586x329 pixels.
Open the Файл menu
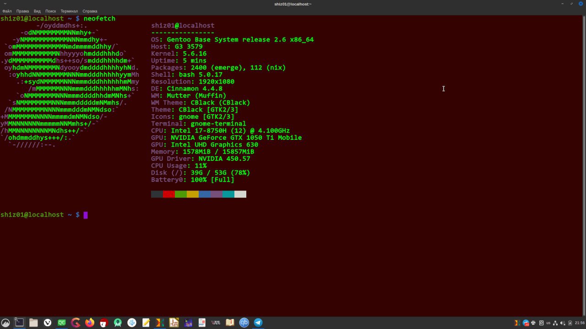pyautogui.click(x=7, y=11)
